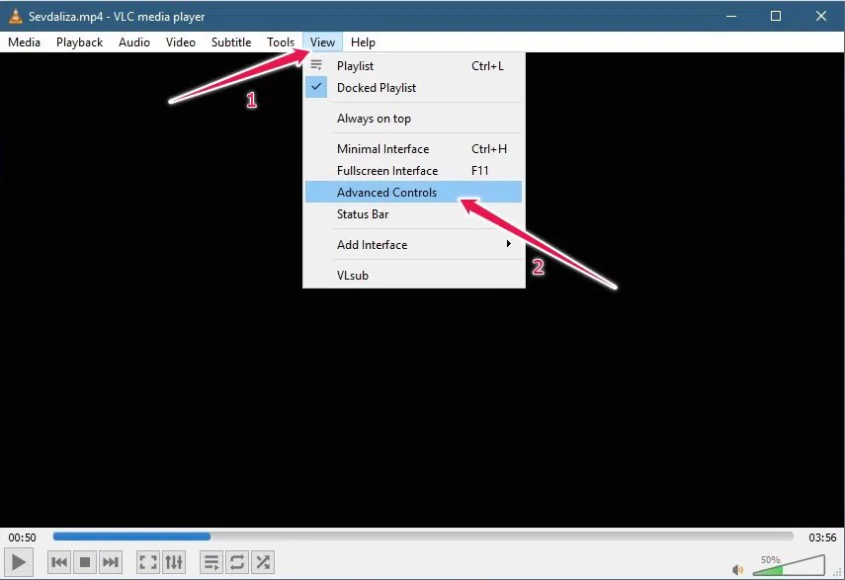
Task: Open the Subtitle menu
Action: (230, 41)
